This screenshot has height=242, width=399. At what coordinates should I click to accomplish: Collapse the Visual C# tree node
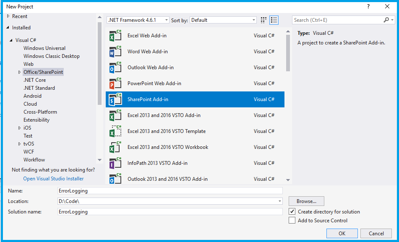[x=11, y=40]
